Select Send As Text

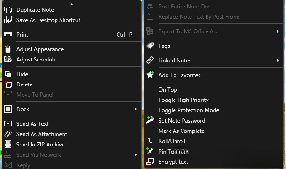[72, 123]
